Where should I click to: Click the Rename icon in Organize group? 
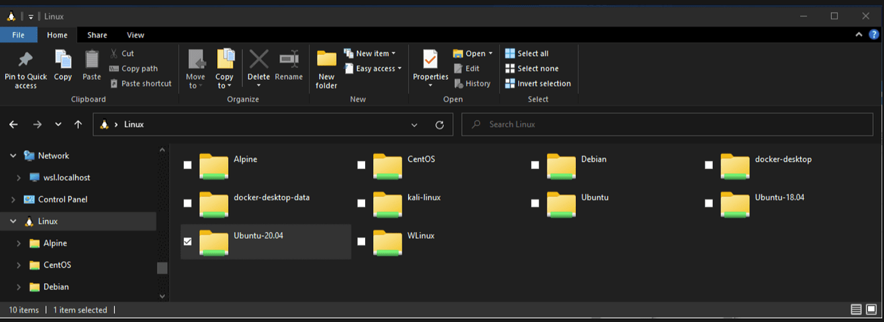289,61
